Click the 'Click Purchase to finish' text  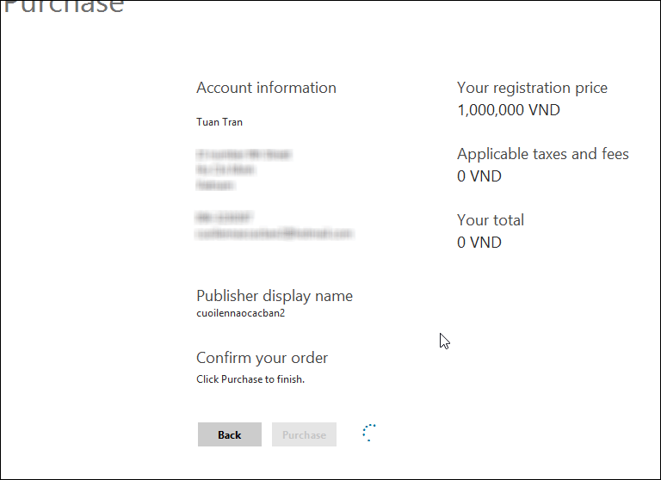click(250, 379)
